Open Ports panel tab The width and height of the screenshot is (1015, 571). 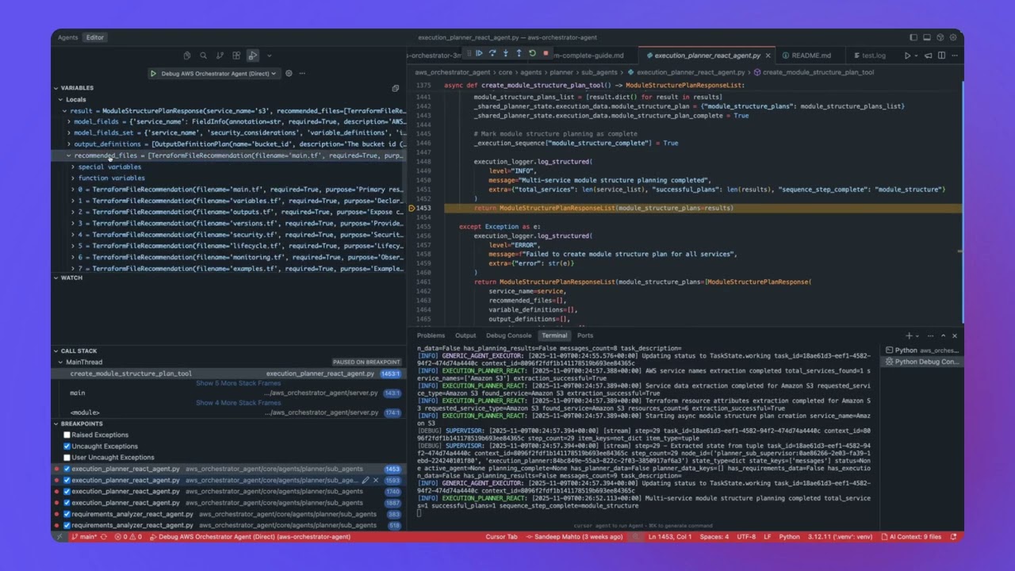pos(585,335)
